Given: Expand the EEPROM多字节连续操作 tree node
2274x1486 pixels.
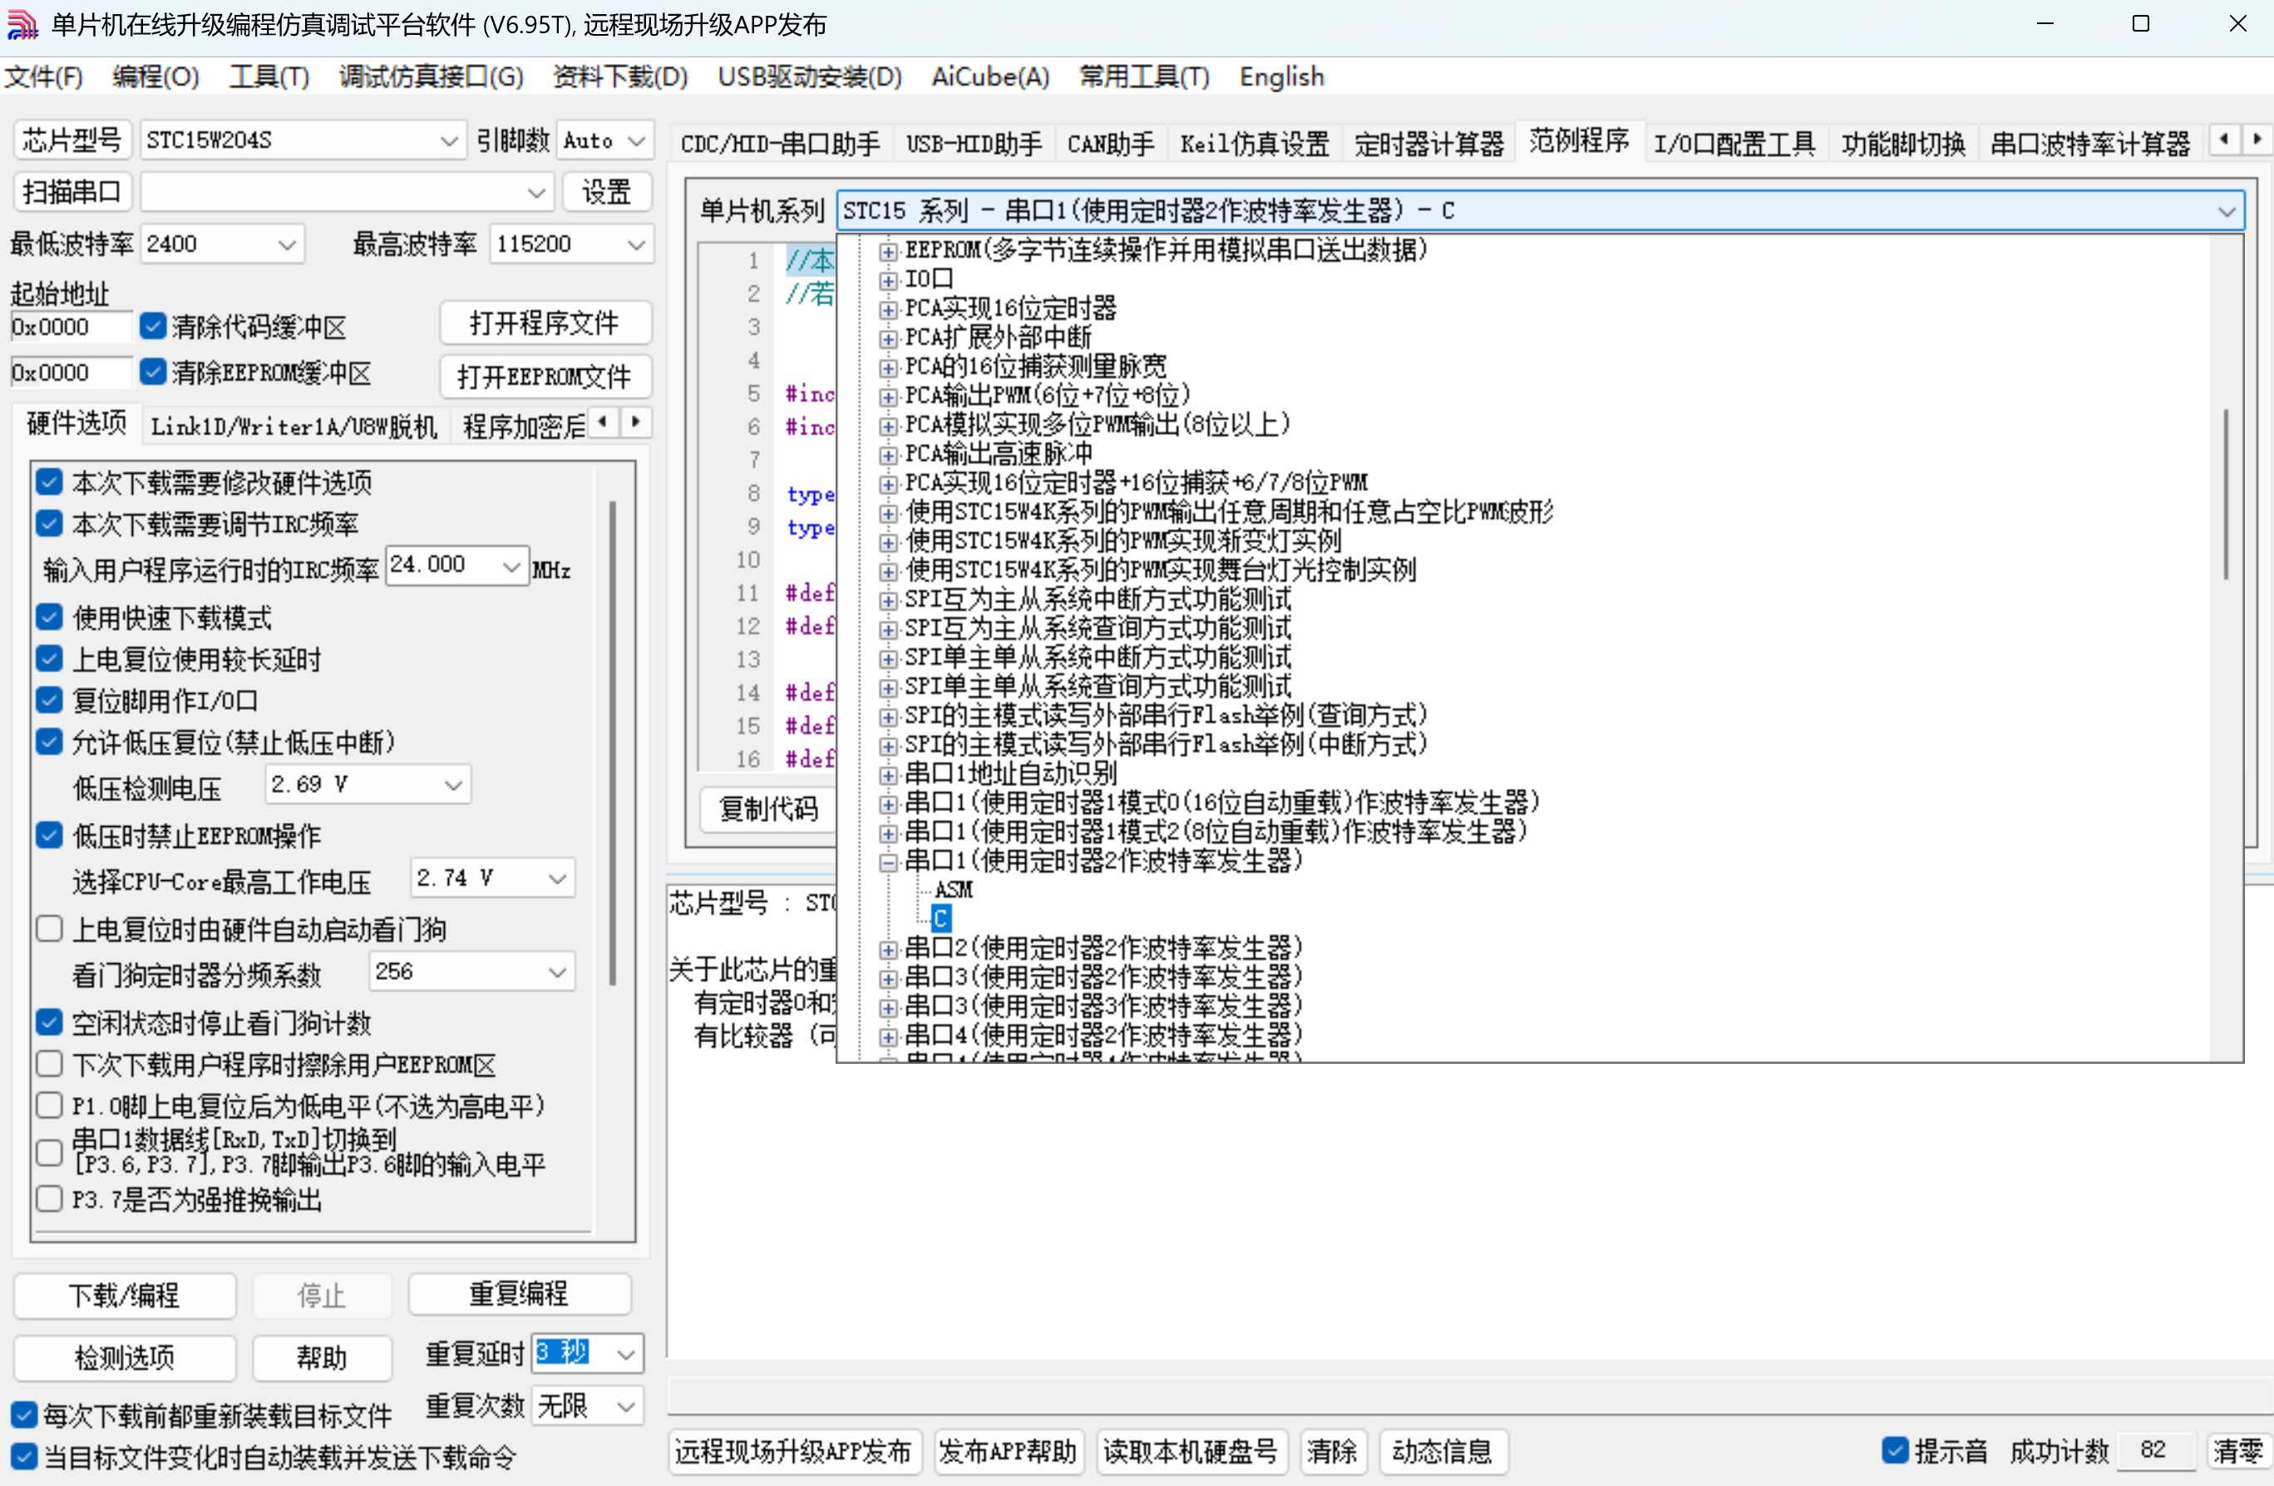Looking at the screenshot, I should tap(889, 251).
